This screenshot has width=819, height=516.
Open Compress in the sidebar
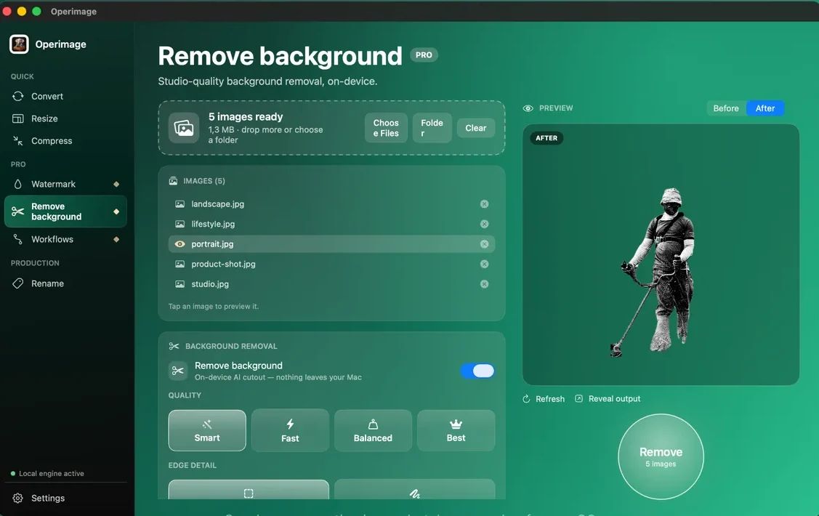(x=65, y=141)
